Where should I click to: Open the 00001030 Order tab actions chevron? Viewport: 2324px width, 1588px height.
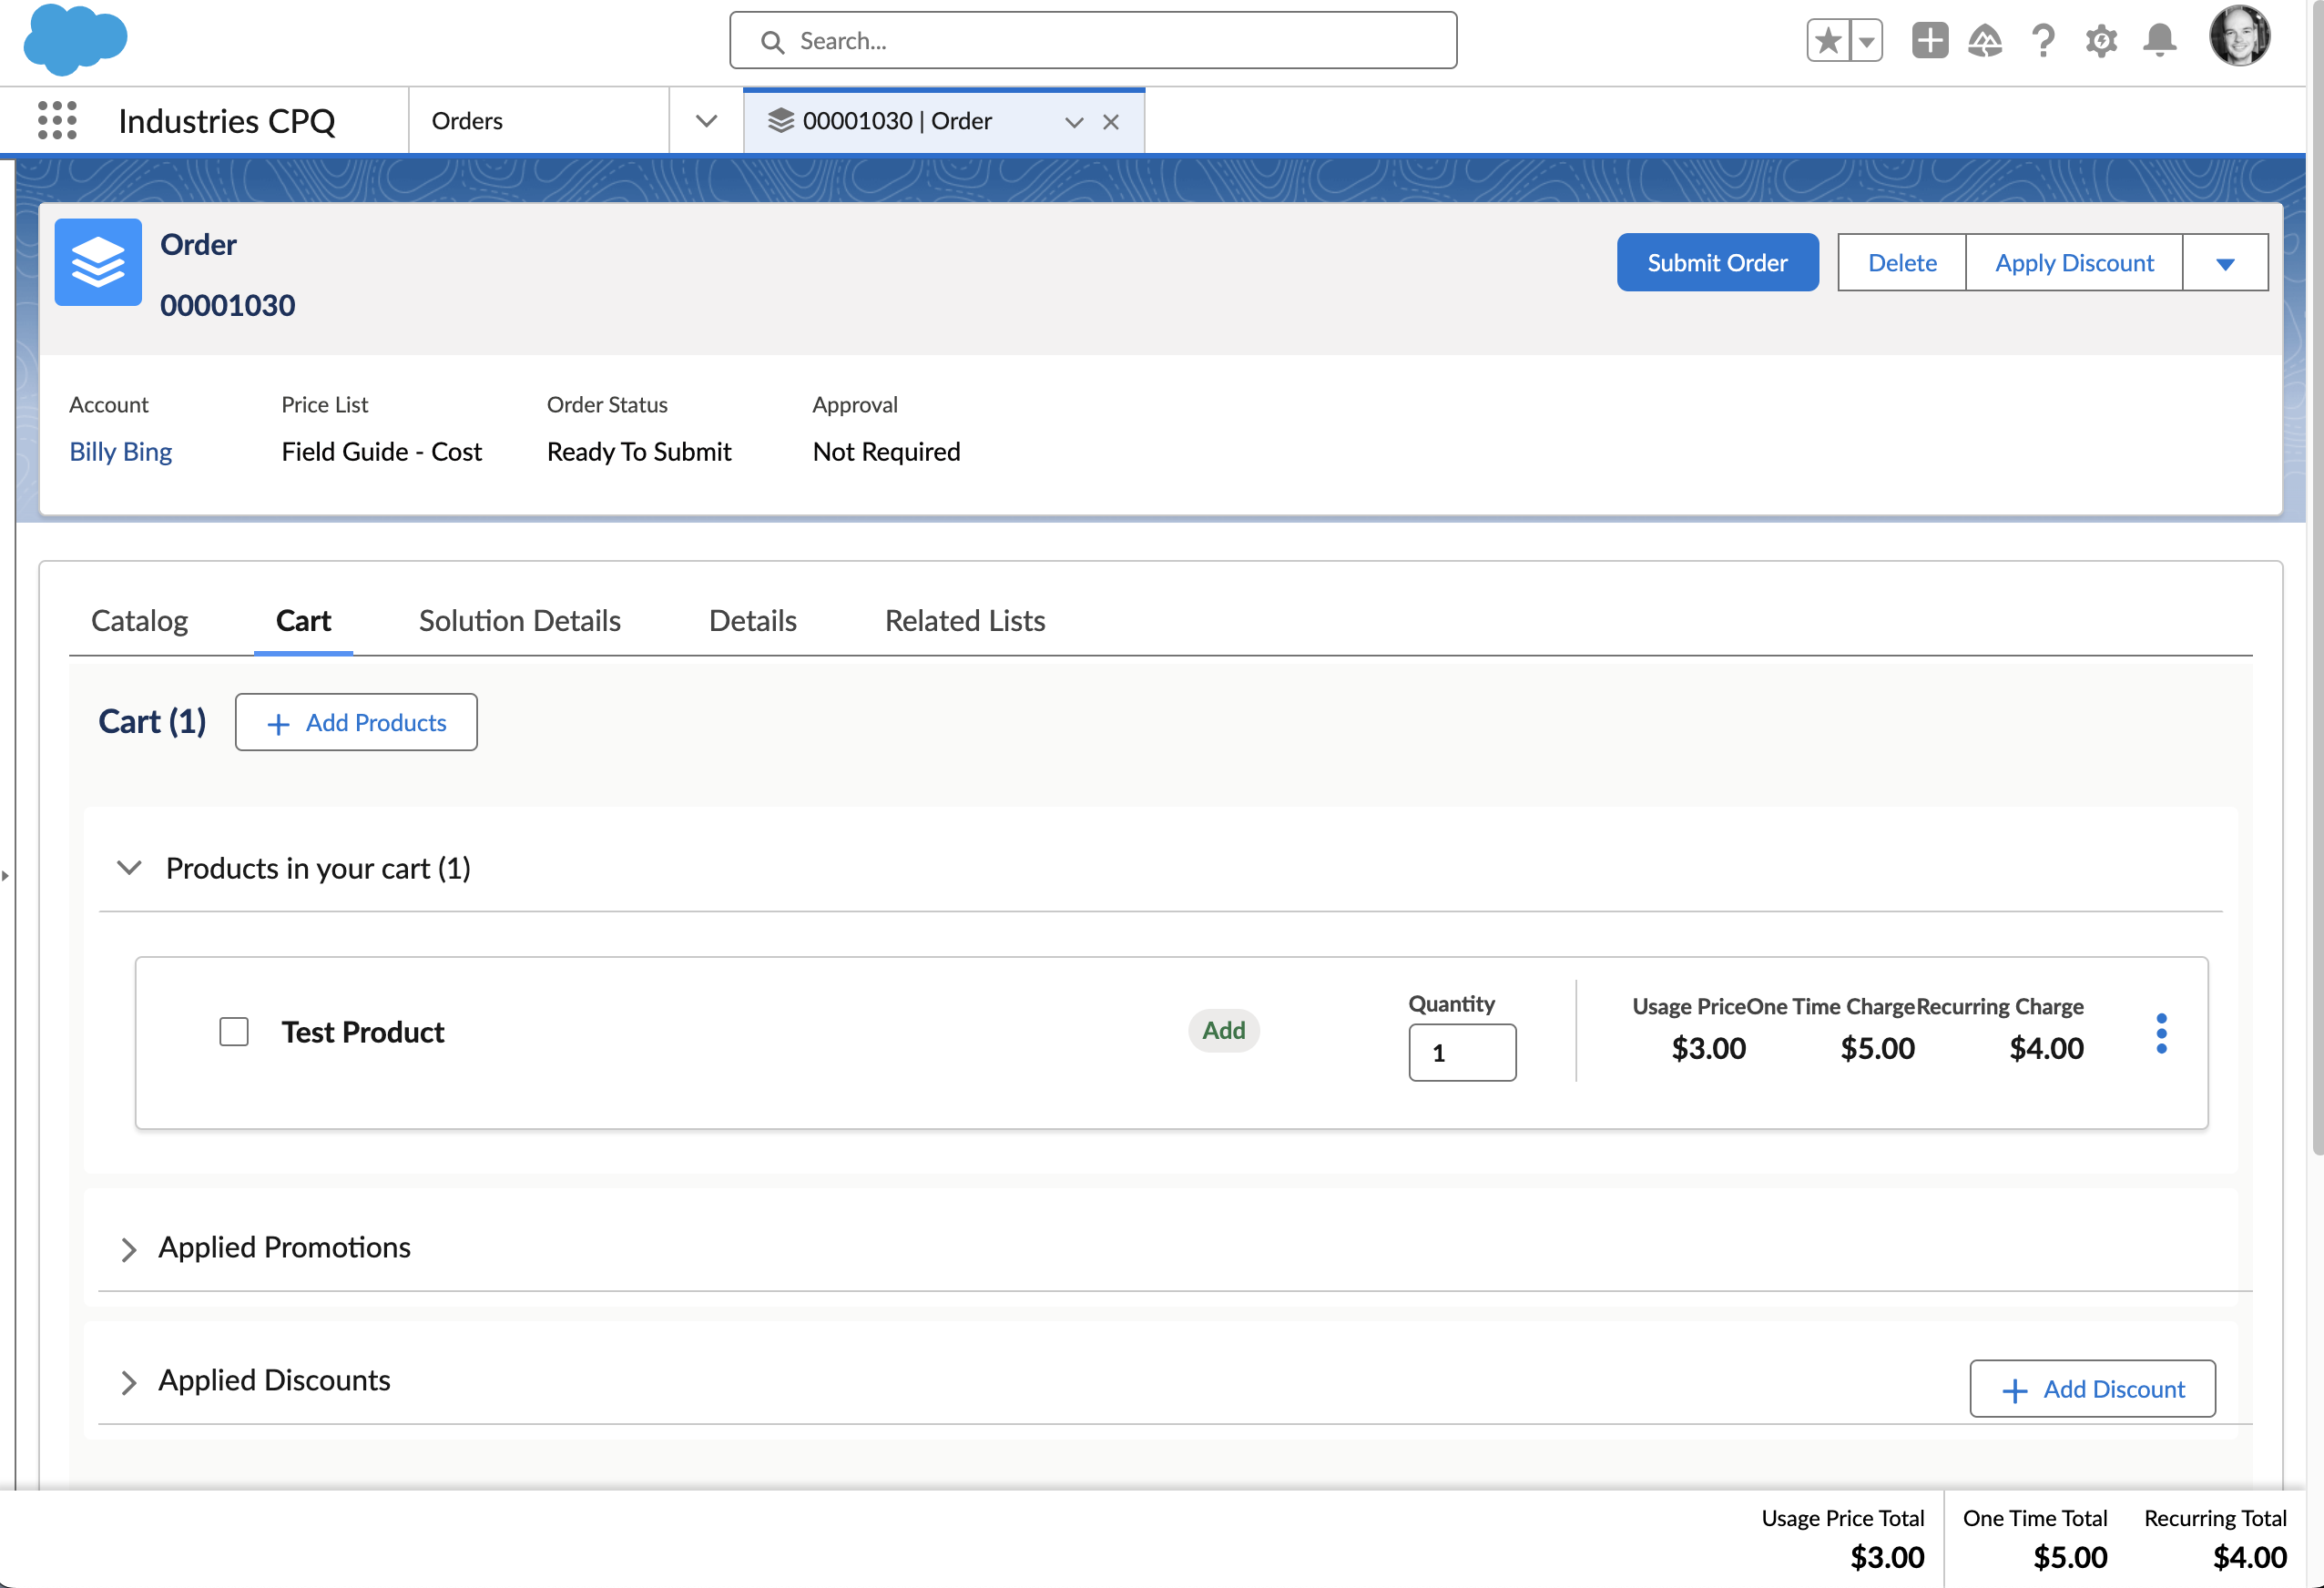coord(1074,122)
